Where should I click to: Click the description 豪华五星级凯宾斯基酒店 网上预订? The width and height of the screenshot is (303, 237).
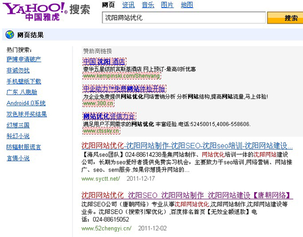point(140,69)
